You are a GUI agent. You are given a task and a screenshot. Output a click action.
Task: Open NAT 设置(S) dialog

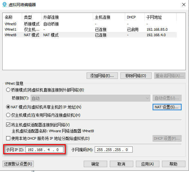pyautogui.click(x=167, y=107)
